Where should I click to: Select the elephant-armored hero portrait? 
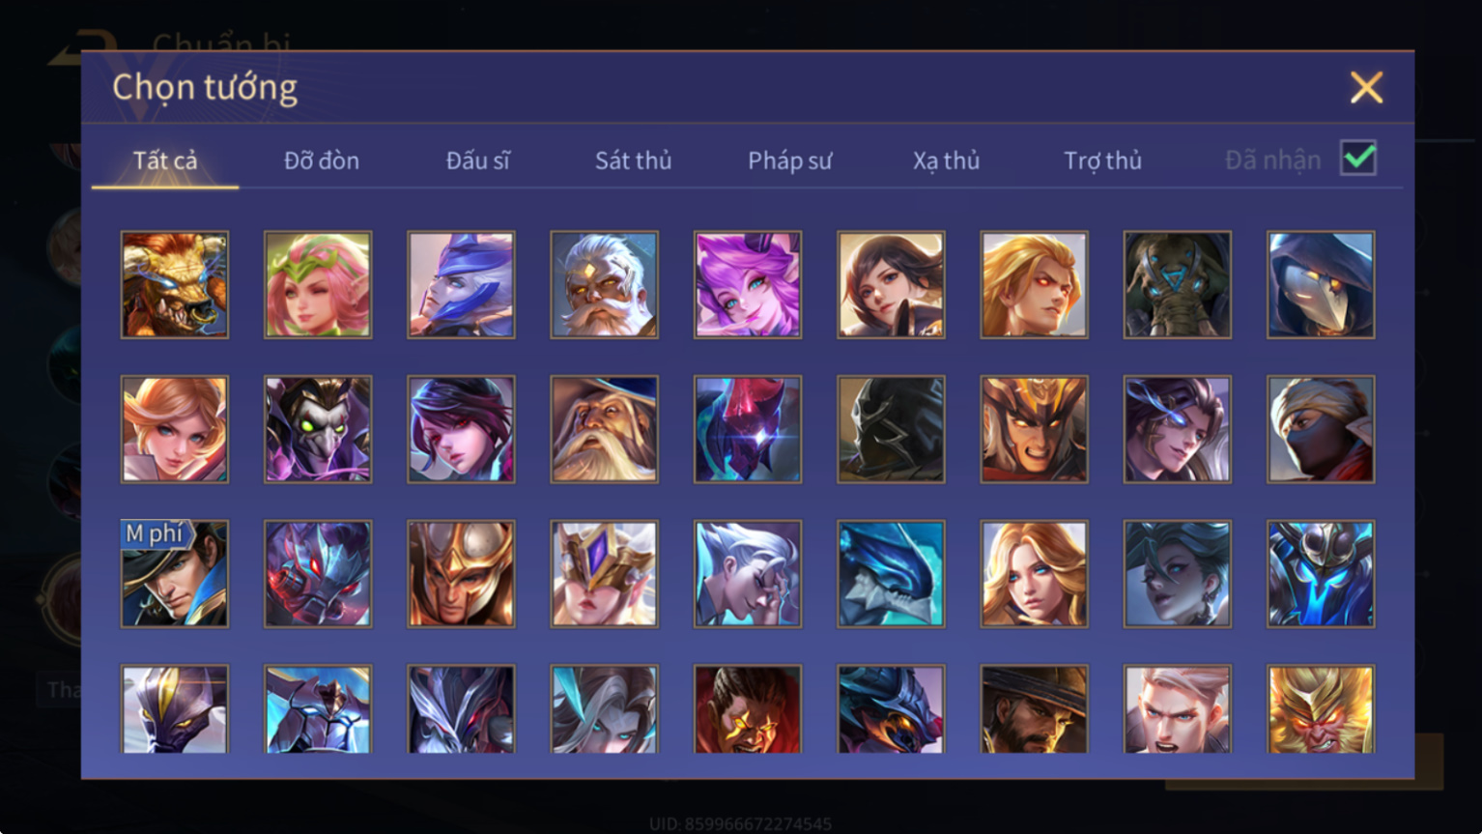1178,285
